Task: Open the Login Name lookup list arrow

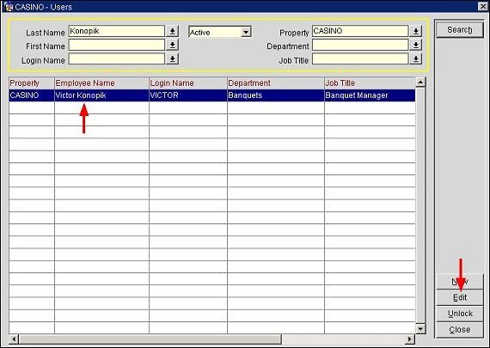Action: pyautogui.click(x=172, y=58)
